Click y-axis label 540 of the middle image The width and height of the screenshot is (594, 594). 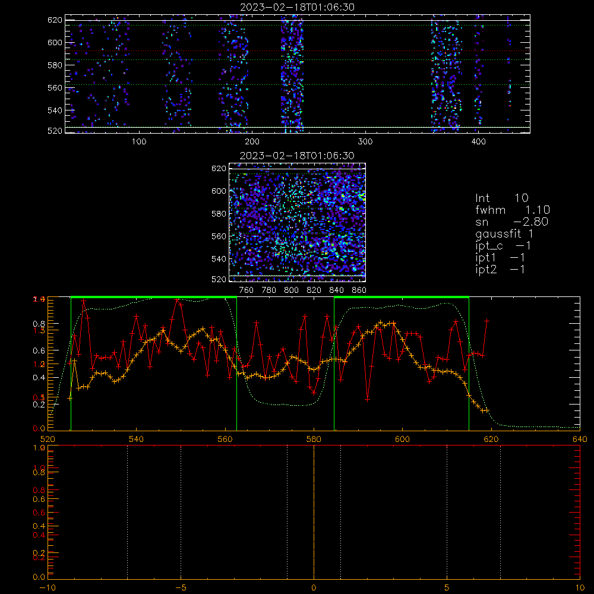click(219, 259)
